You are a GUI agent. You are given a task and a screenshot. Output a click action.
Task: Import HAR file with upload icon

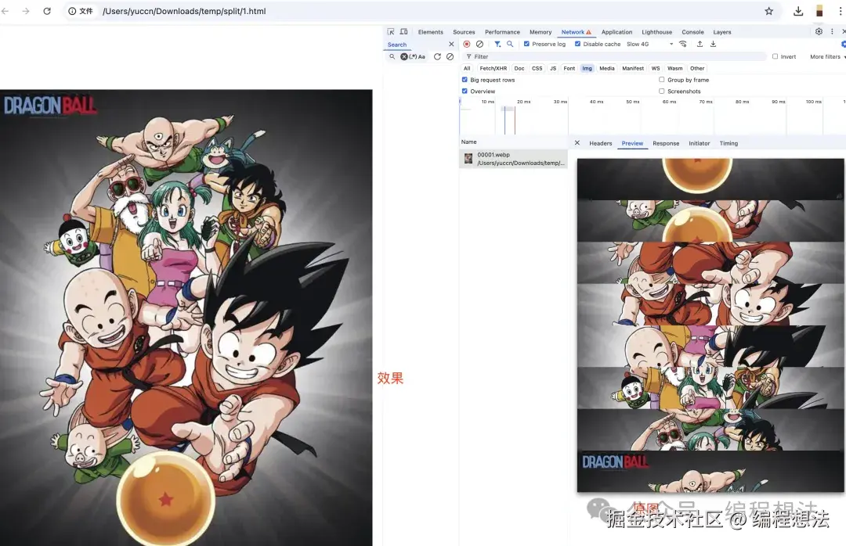coord(700,45)
